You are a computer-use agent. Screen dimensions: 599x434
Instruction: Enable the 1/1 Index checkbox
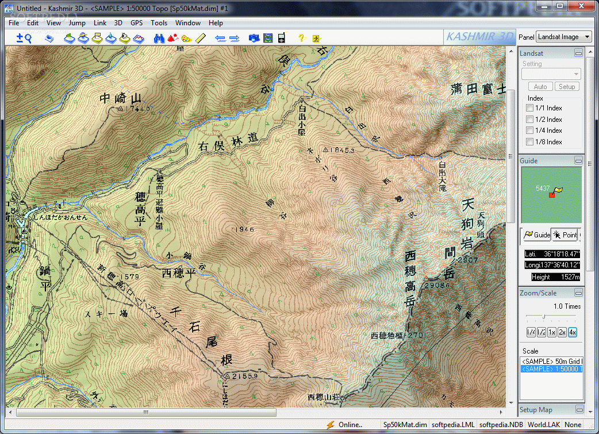[x=530, y=108]
